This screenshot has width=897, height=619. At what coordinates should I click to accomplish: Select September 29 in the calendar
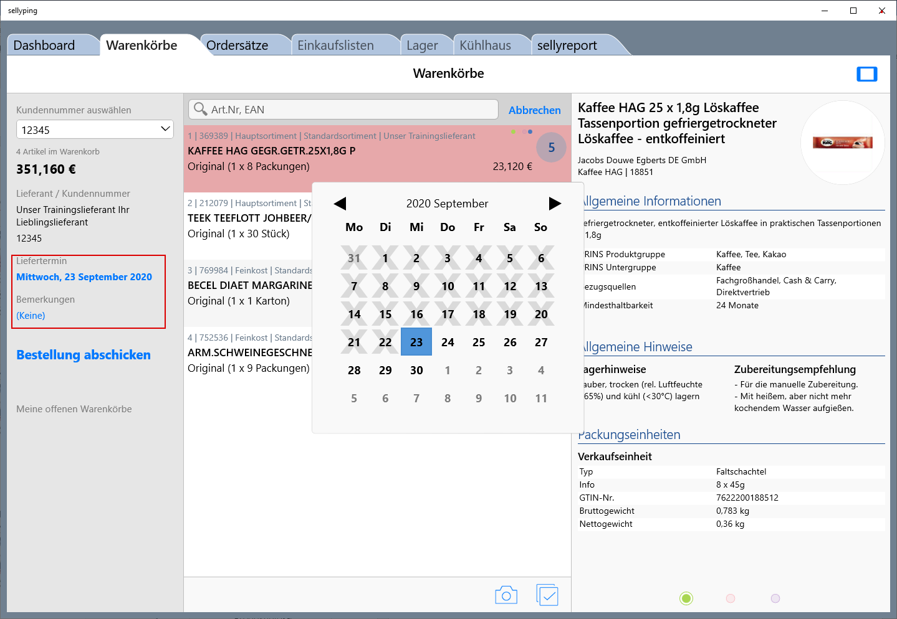click(385, 370)
